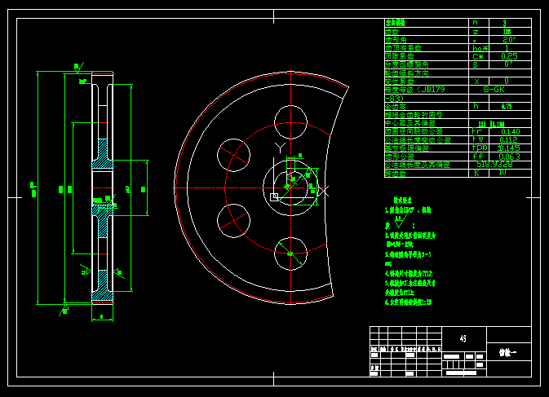Select the bottom lightening hole circle

(x=290, y=254)
